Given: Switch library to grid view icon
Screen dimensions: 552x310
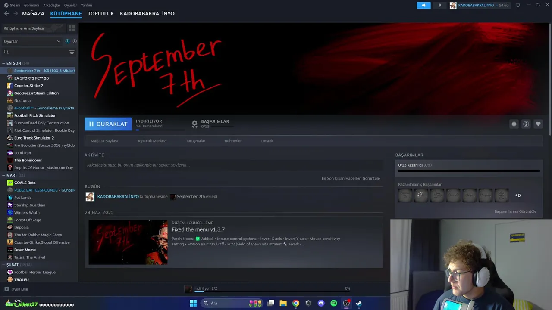Looking at the screenshot, I should [72, 28].
